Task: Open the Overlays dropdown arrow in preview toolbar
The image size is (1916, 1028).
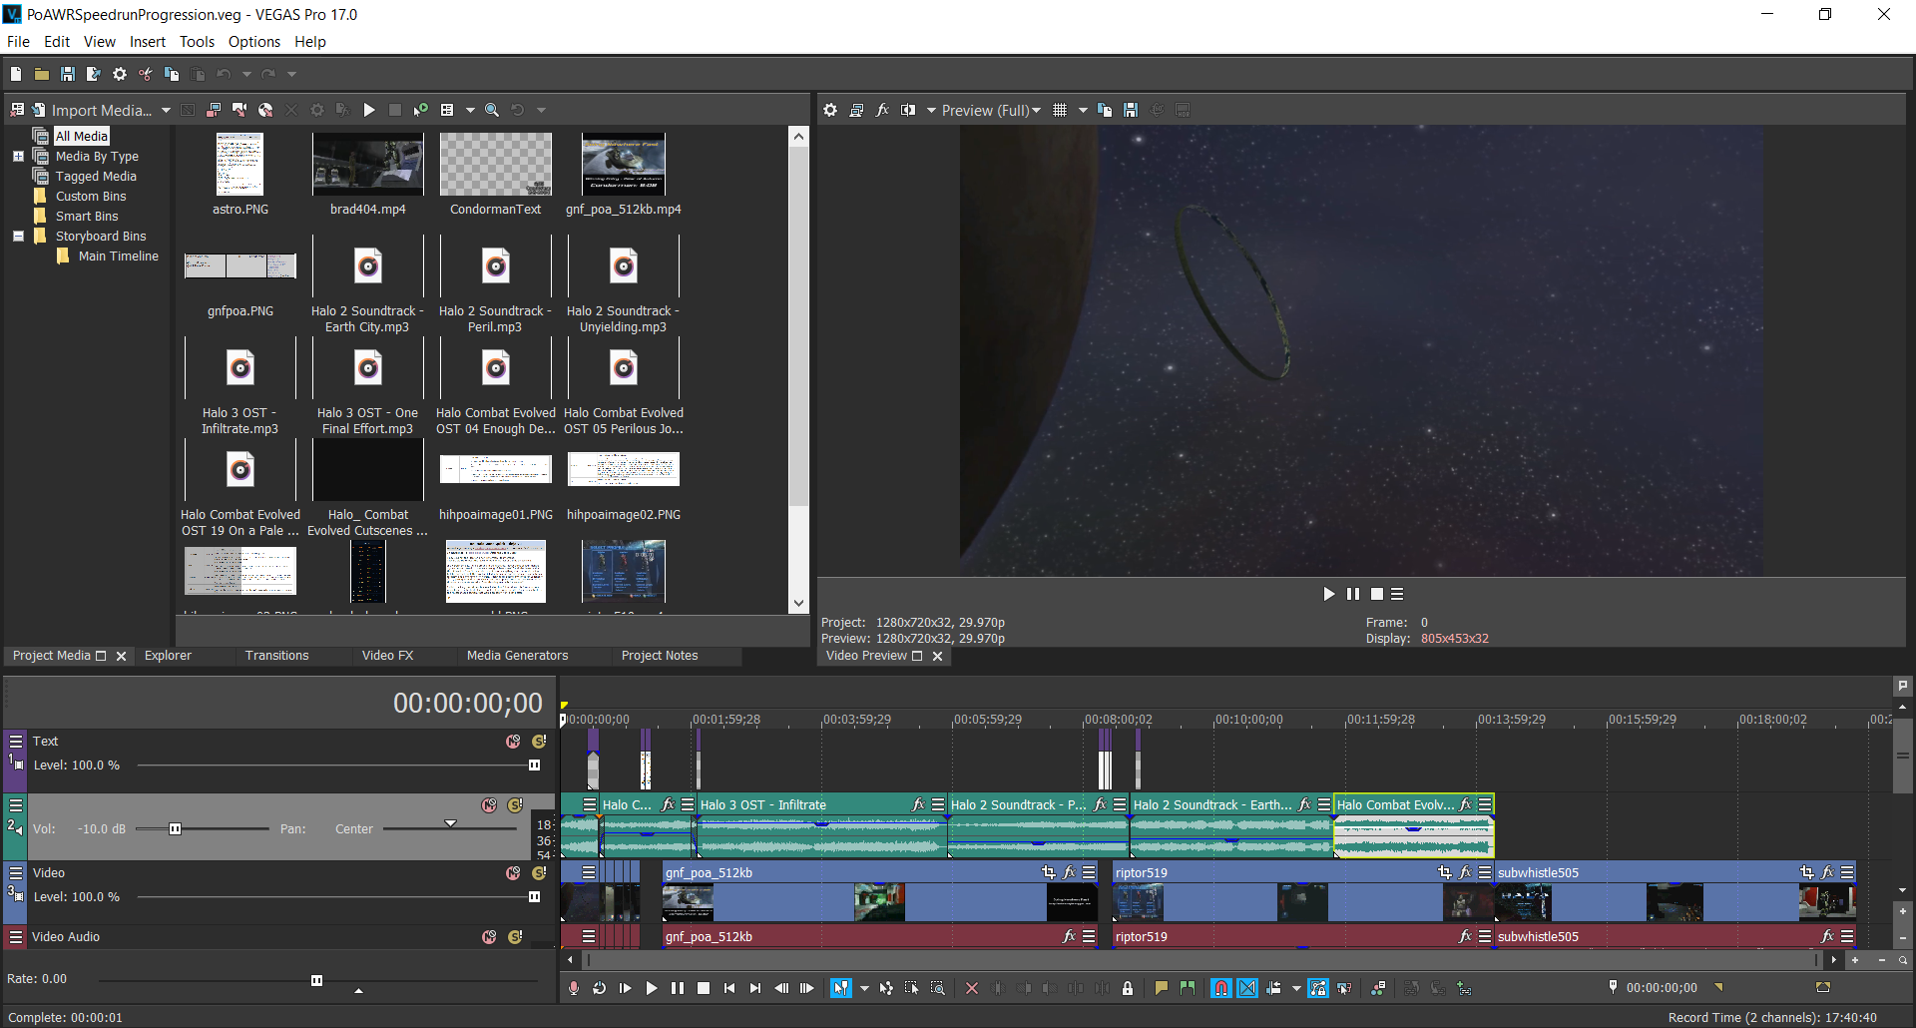Action: [x=1083, y=110]
